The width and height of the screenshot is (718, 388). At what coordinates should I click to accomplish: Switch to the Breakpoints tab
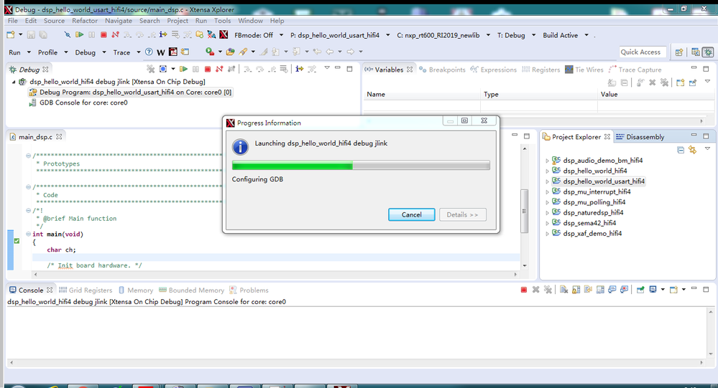(442, 70)
